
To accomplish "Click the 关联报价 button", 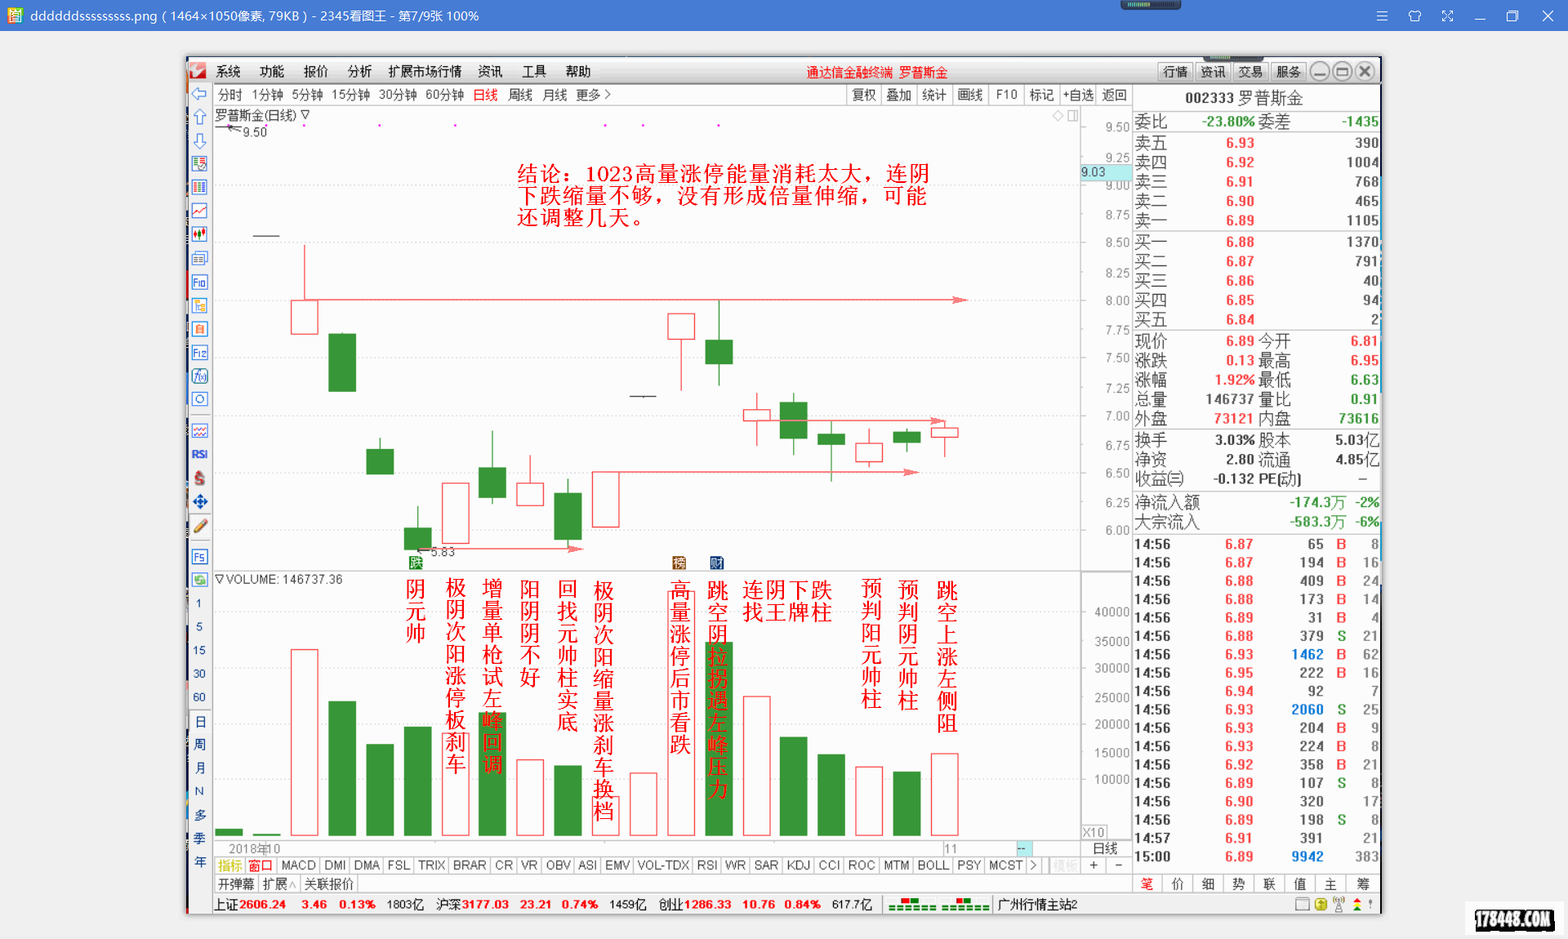I will click(x=328, y=884).
